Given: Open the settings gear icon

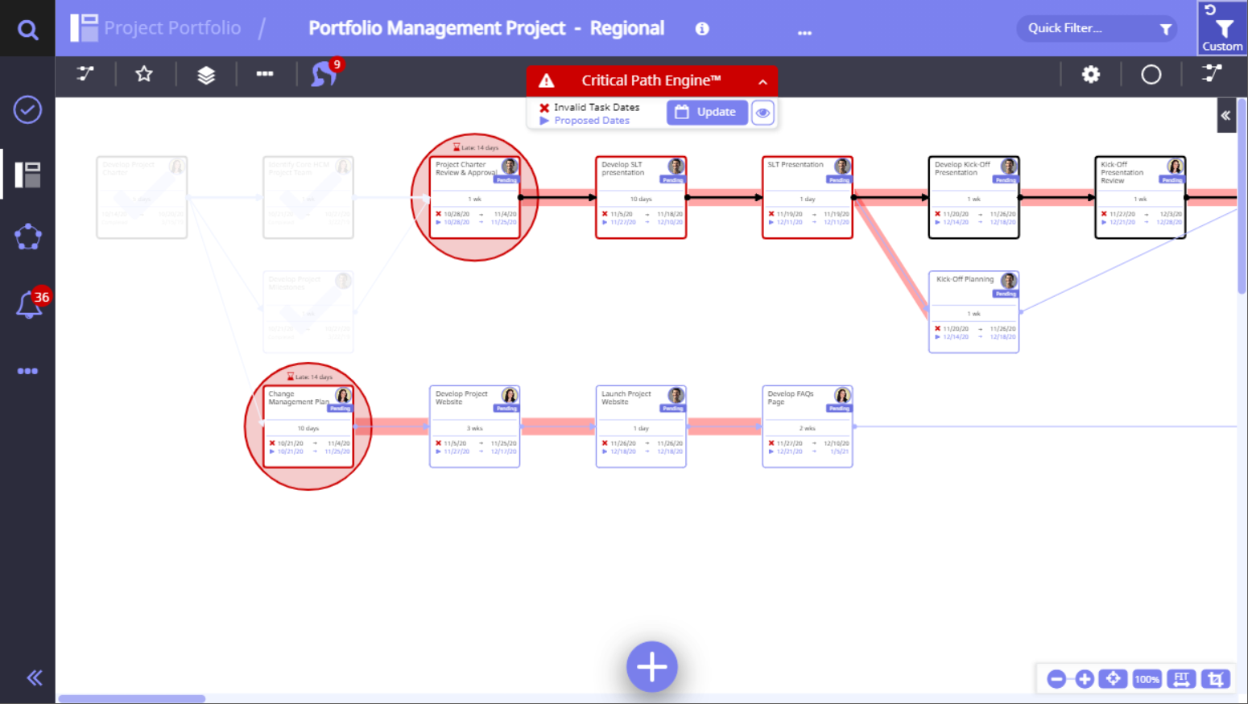Looking at the screenshot, I should click(x=1090, y=75).
